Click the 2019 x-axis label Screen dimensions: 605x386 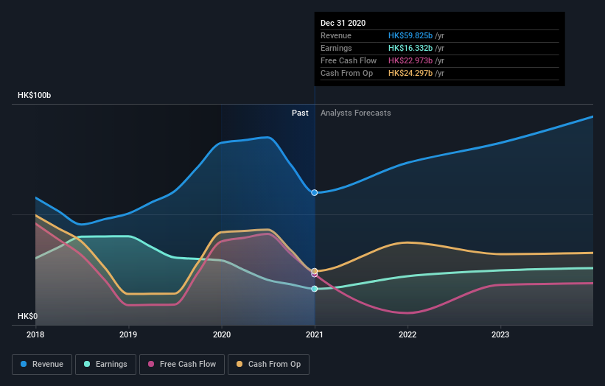(128, 334)
